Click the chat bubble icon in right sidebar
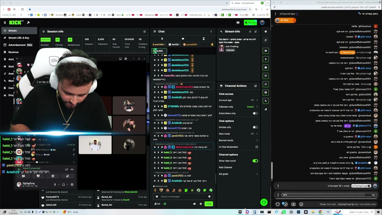The height and width of the screenshot is (215, 382). click(266, 76)
